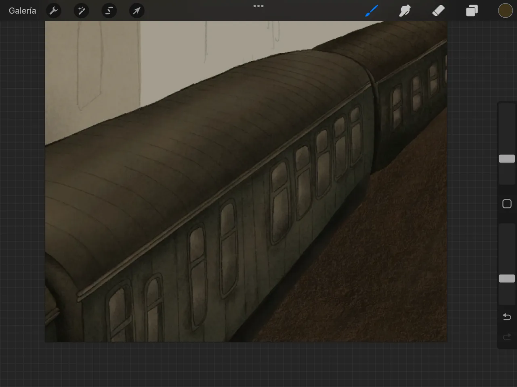Activate the Selection tool S icon
The image size is (517, 387).
tap(109, 10)
